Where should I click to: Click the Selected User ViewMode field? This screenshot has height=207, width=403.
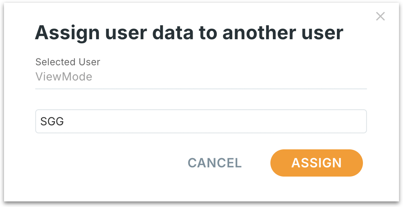pos(201,76)
